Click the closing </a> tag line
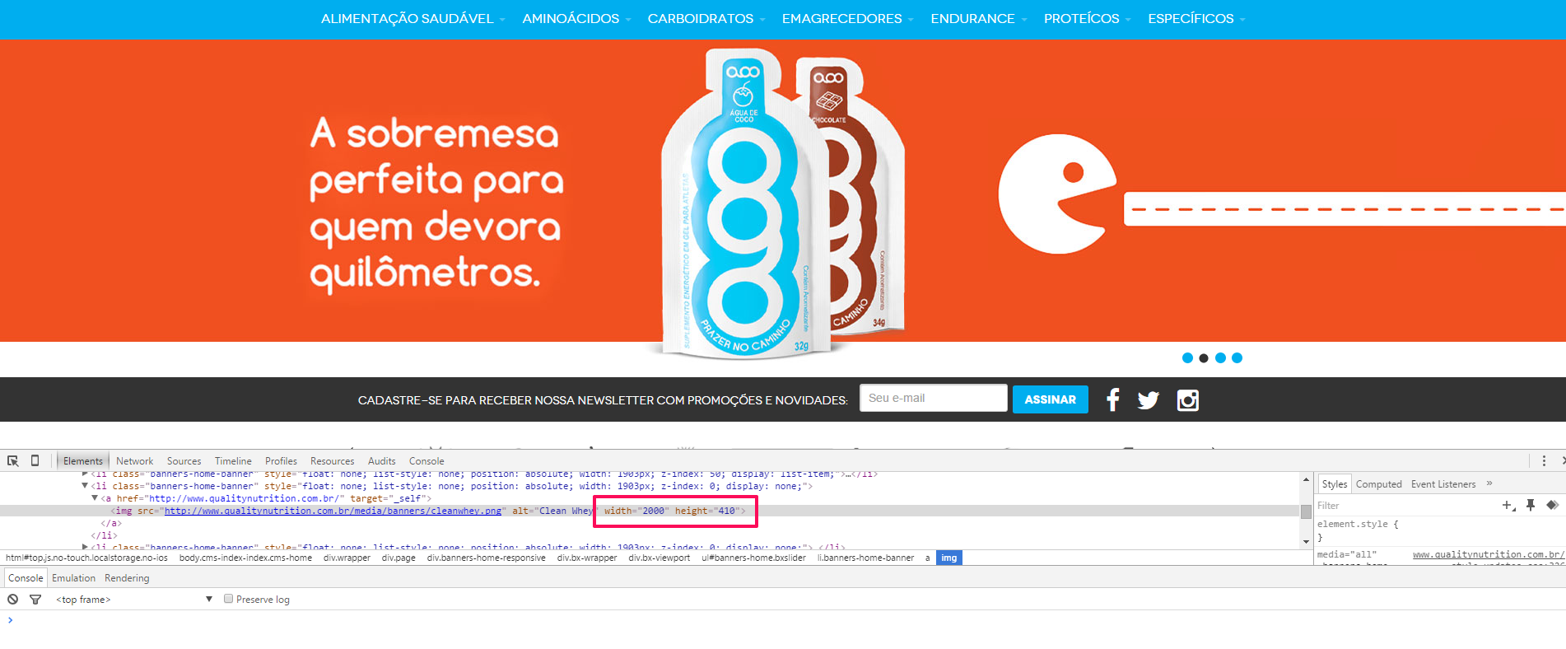The image size is (1566, 649). (111, 523)
